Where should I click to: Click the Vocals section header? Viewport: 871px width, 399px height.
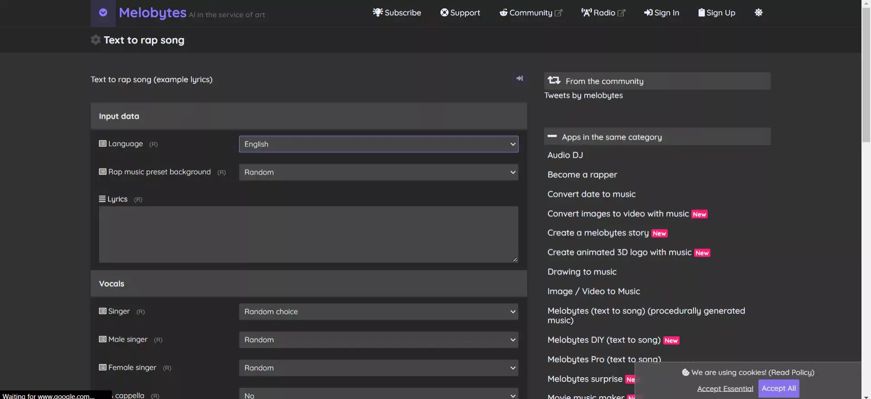(308, 284)
